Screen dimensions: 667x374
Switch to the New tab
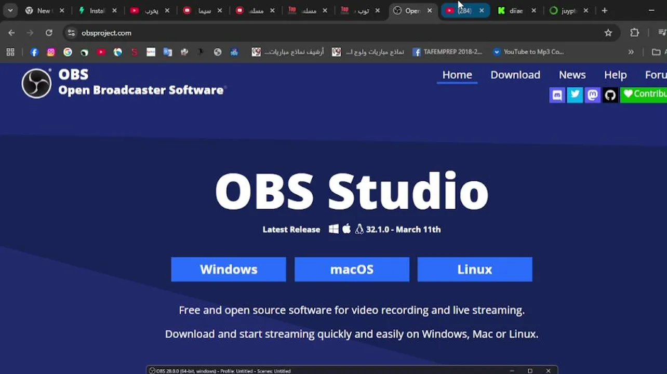45,10
